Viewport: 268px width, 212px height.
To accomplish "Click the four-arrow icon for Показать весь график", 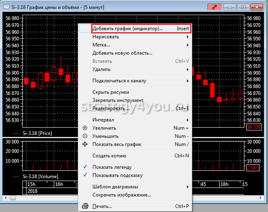I will coord(85,144).
